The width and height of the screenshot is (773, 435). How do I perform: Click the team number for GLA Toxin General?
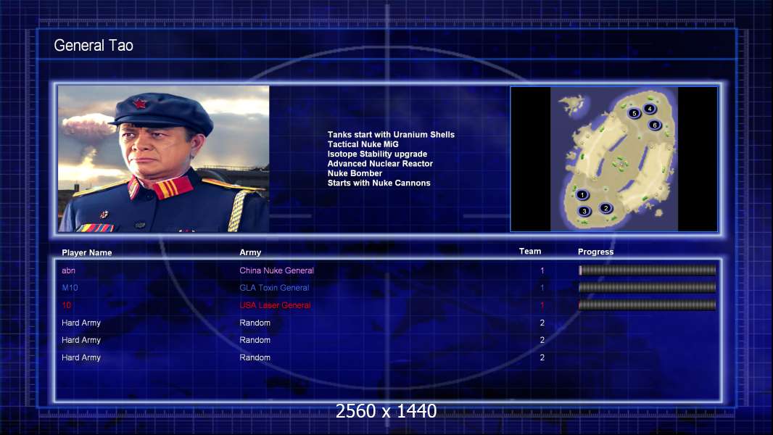click(x=542, y=288)
